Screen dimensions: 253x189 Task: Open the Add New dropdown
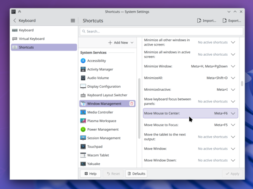(121, 43)
